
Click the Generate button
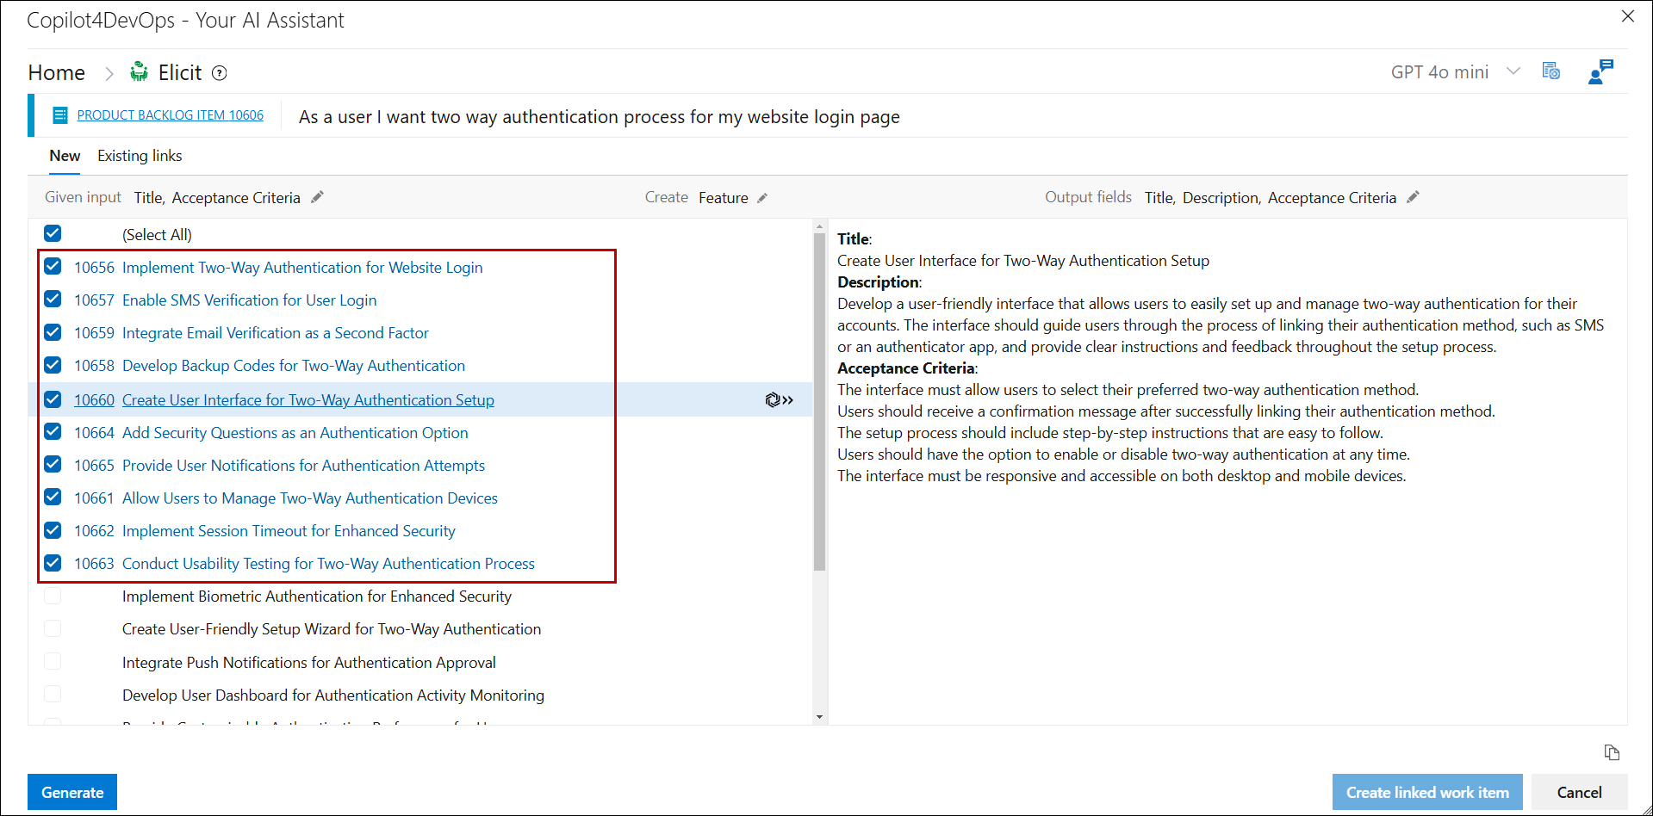coord(72,792)
